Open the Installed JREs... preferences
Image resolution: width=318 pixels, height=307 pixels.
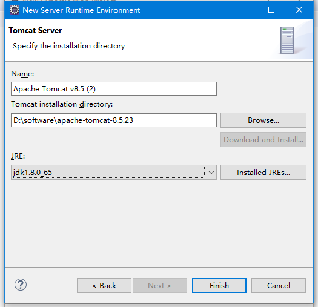tap(263, 173)
